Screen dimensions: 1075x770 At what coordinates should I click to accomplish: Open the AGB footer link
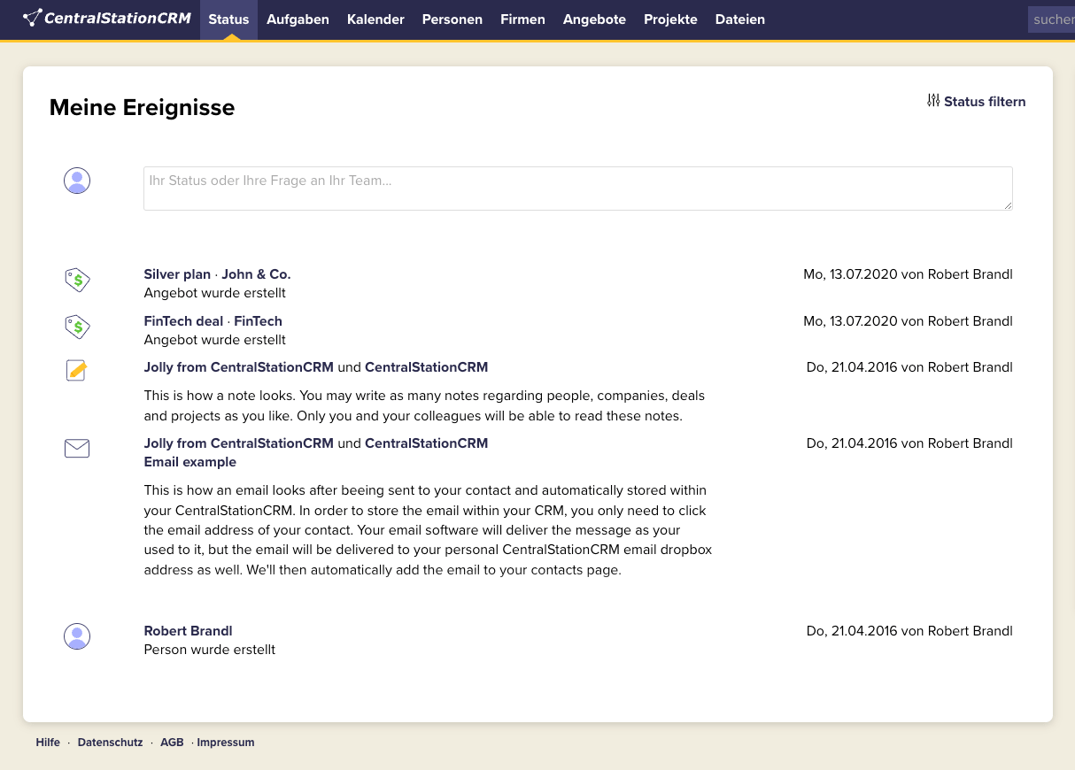point(172,743)
